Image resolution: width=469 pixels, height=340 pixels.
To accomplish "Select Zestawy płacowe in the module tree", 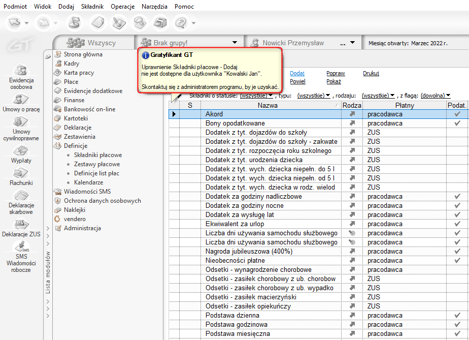I will coord(97,164).
